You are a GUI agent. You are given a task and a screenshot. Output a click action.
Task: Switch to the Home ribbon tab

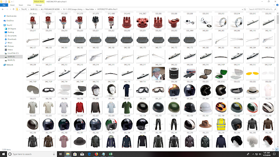12,5
